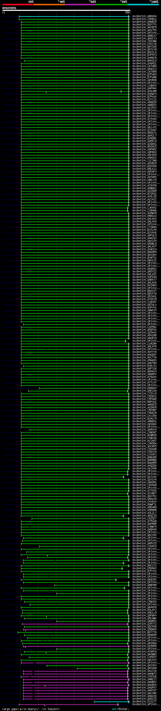Viewport: 161px width, 711px height.
Task: Click the green ~80% identity legend segment
Action: click(111, 5)
